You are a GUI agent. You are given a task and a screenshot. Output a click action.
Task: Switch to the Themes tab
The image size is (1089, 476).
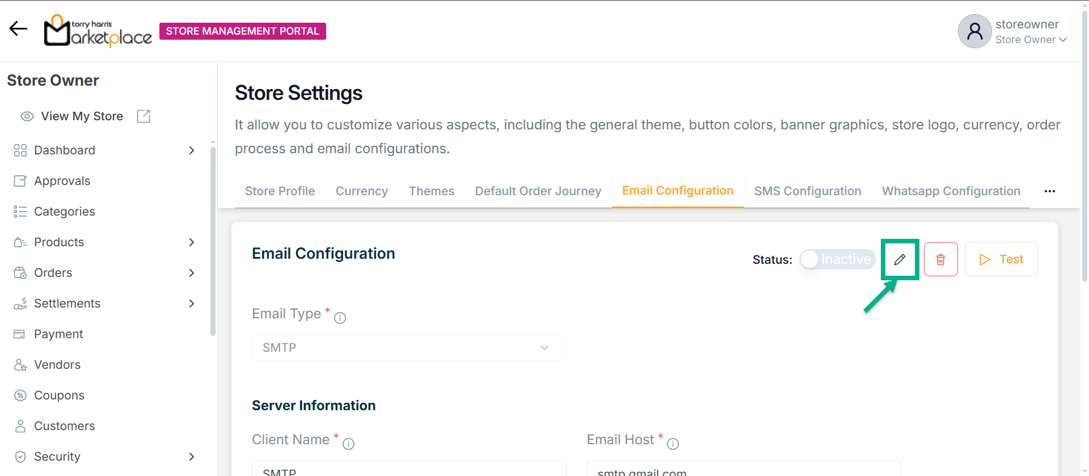coord(431,191)
